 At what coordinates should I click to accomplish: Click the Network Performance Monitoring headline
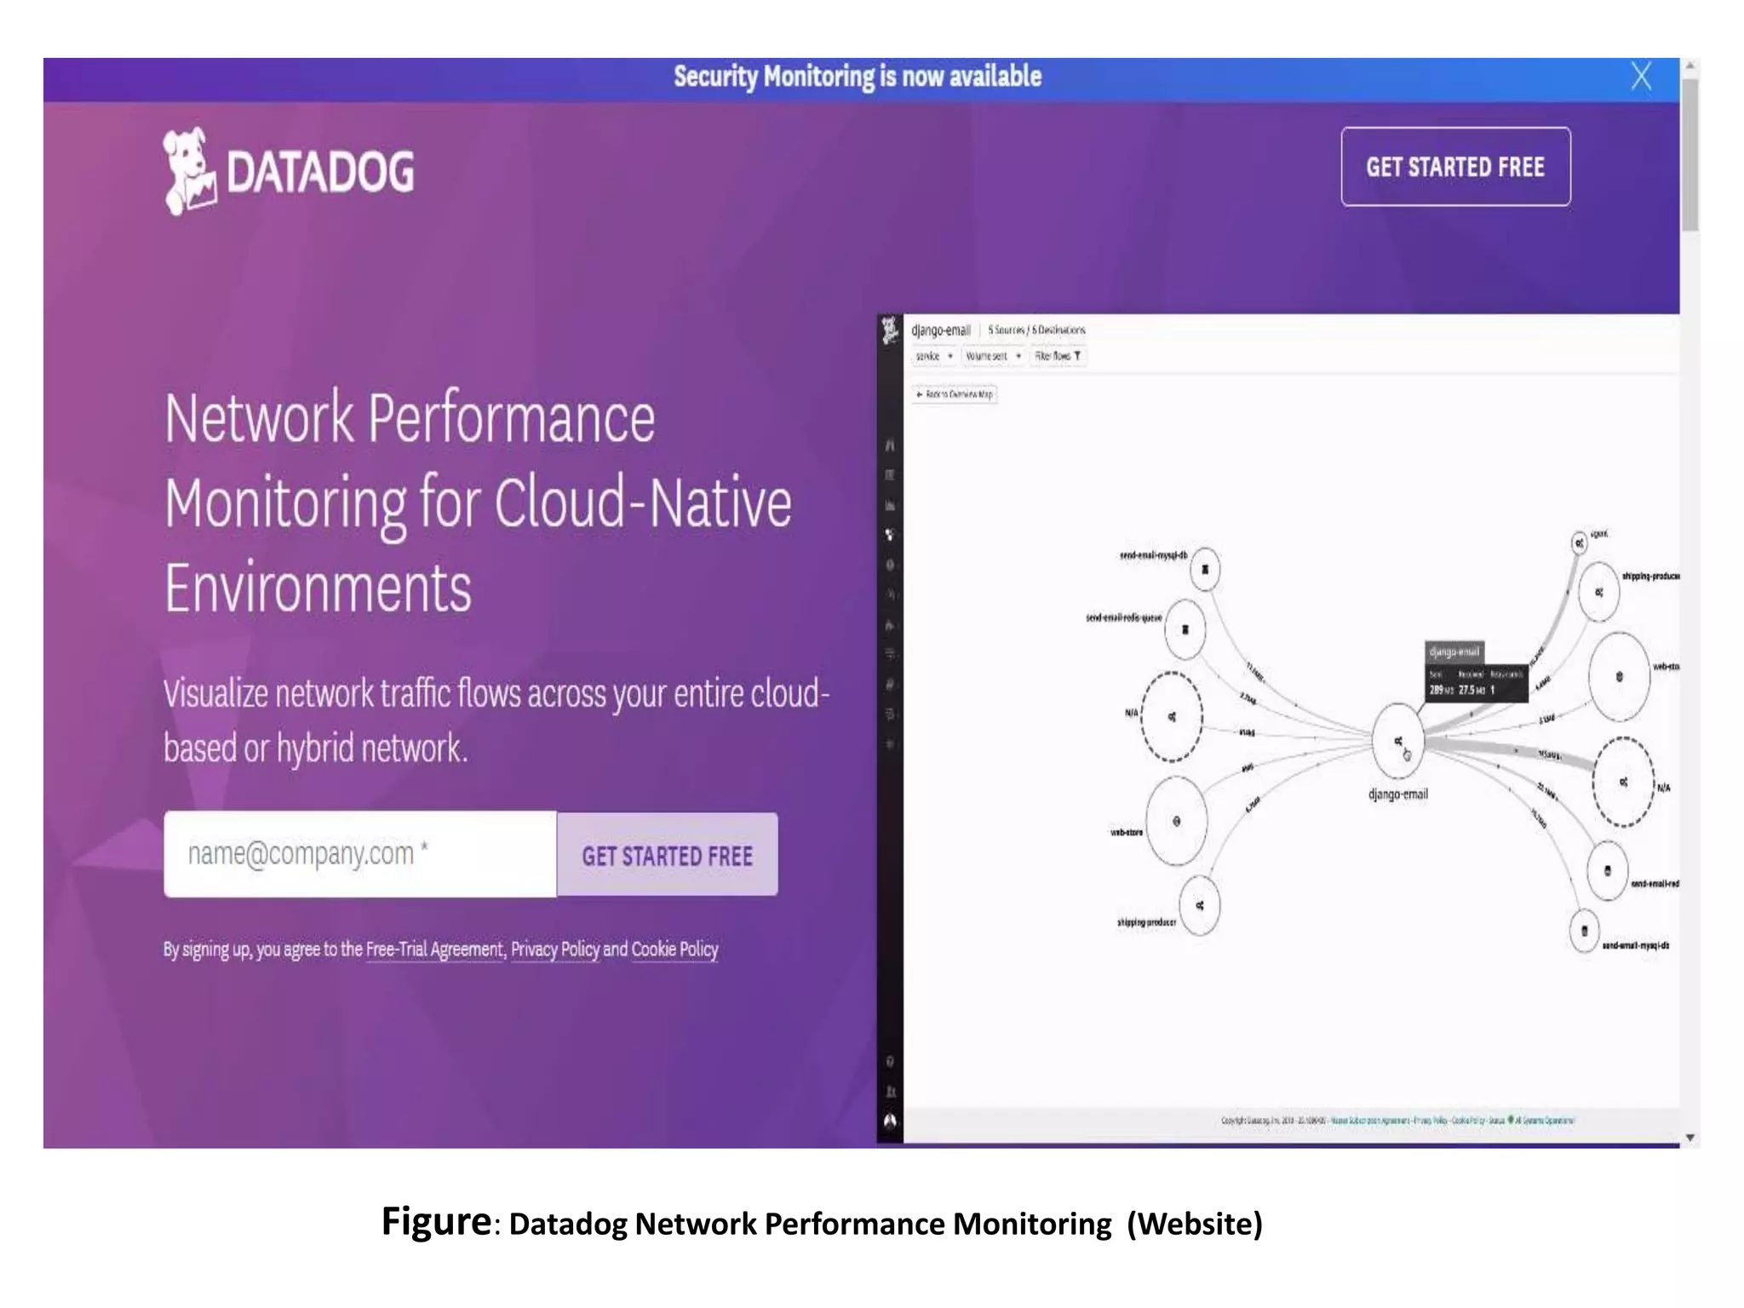(478, 502)
